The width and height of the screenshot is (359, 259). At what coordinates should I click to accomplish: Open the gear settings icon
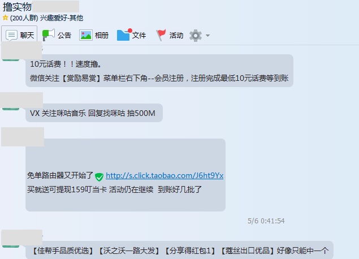(196, 36)
